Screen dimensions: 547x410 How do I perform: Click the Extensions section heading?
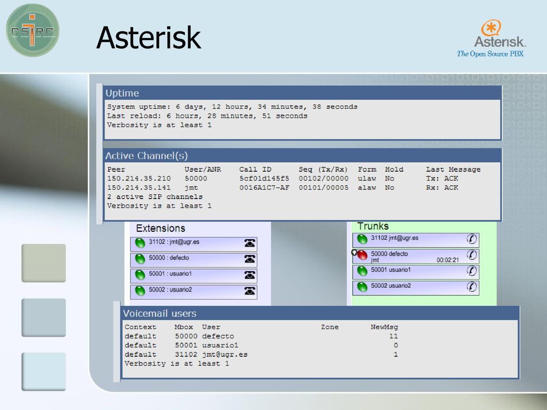pos(160,228)
